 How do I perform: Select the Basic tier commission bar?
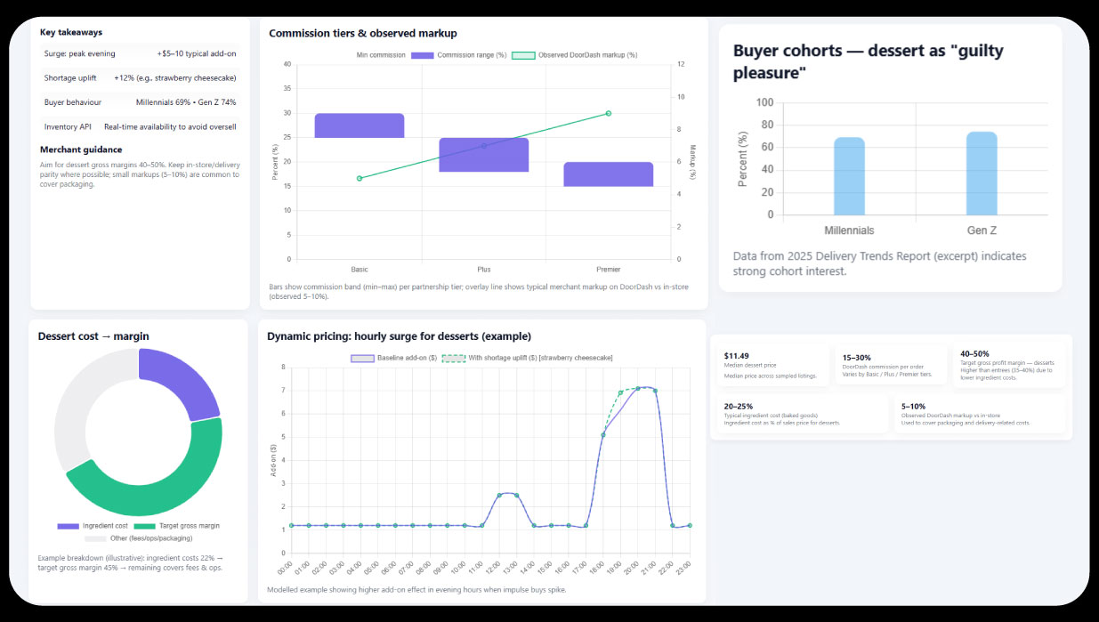[360, 125]
